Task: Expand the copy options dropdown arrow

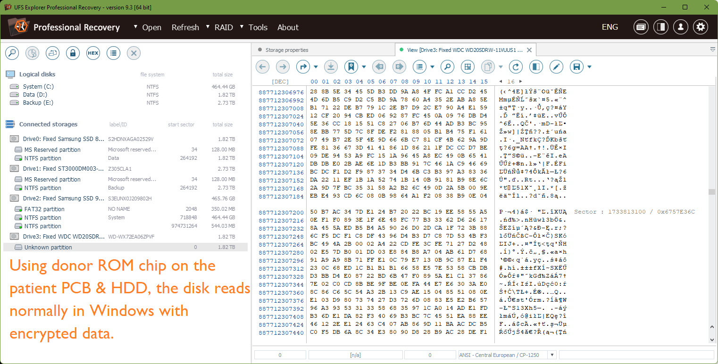Action: click(x=501, y=67)
